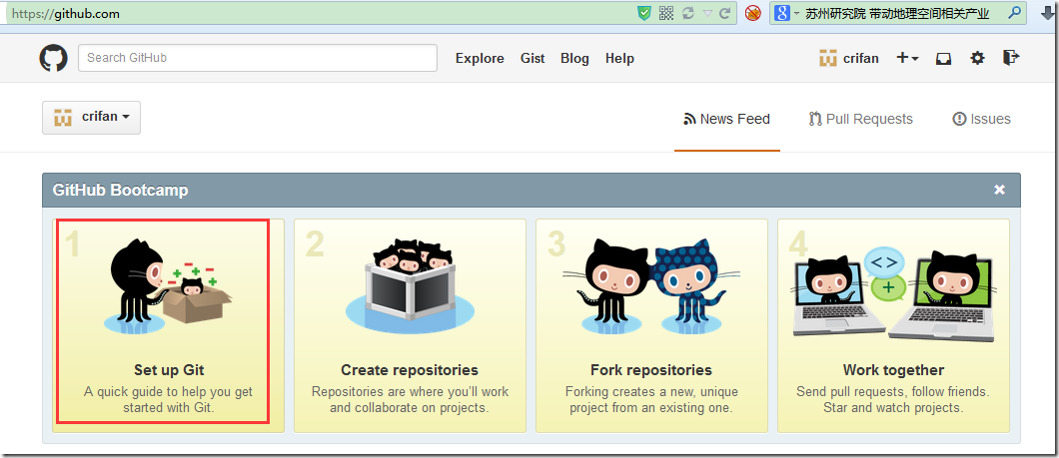Open account settings gear icon
This screenshot has height=458, width=1059.
pyautogui.click(x=977, y=58)
